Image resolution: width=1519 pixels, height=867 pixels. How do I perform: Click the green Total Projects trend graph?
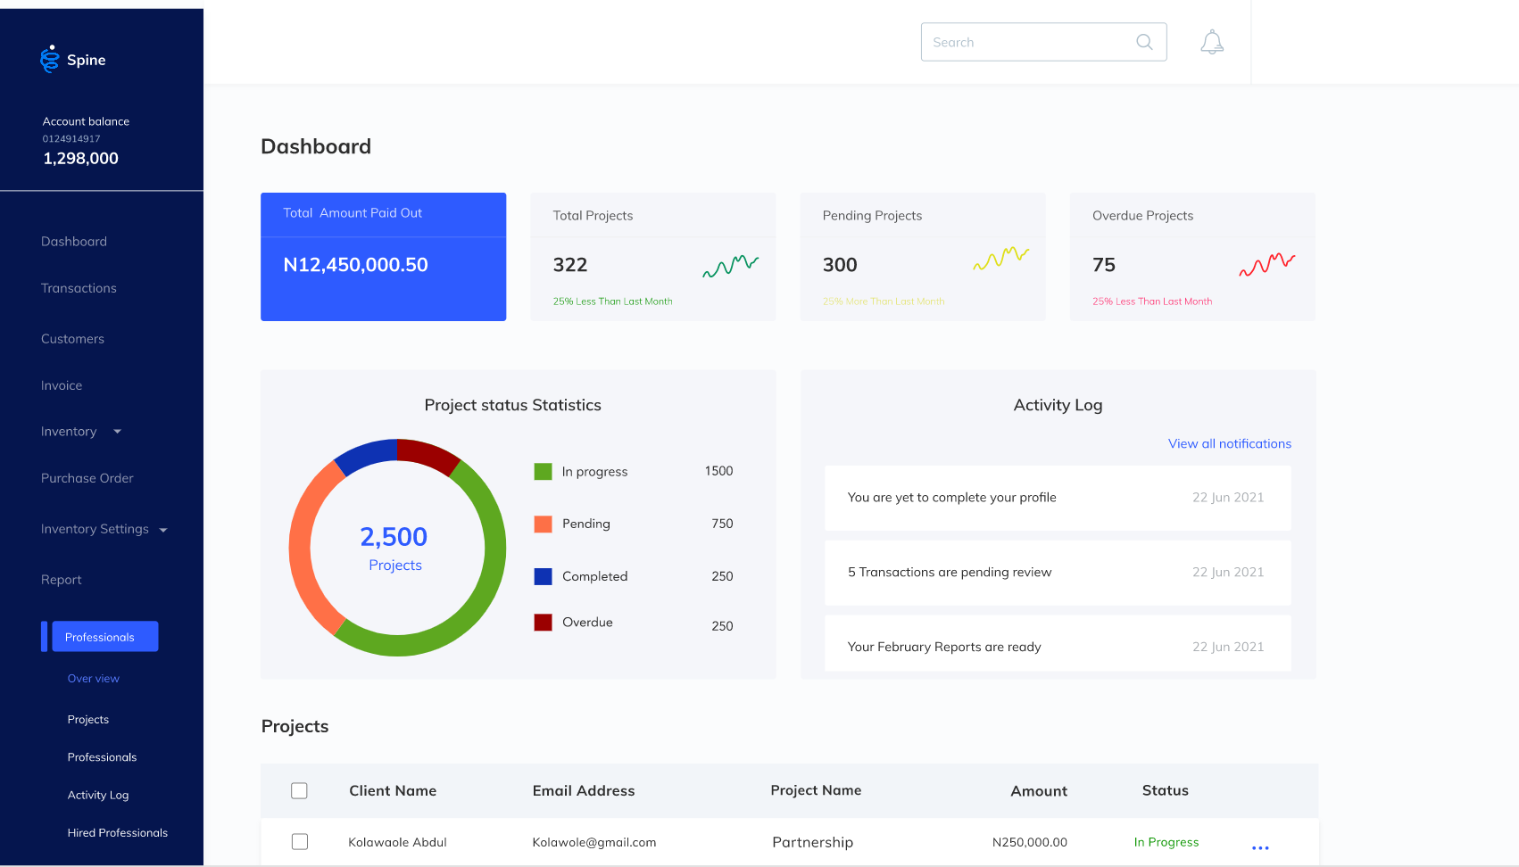click(730, 266)
